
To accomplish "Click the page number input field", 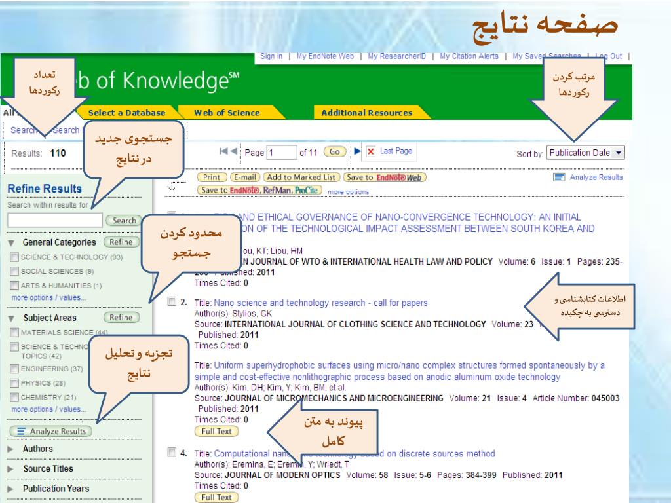I will (x=282, y=152).
